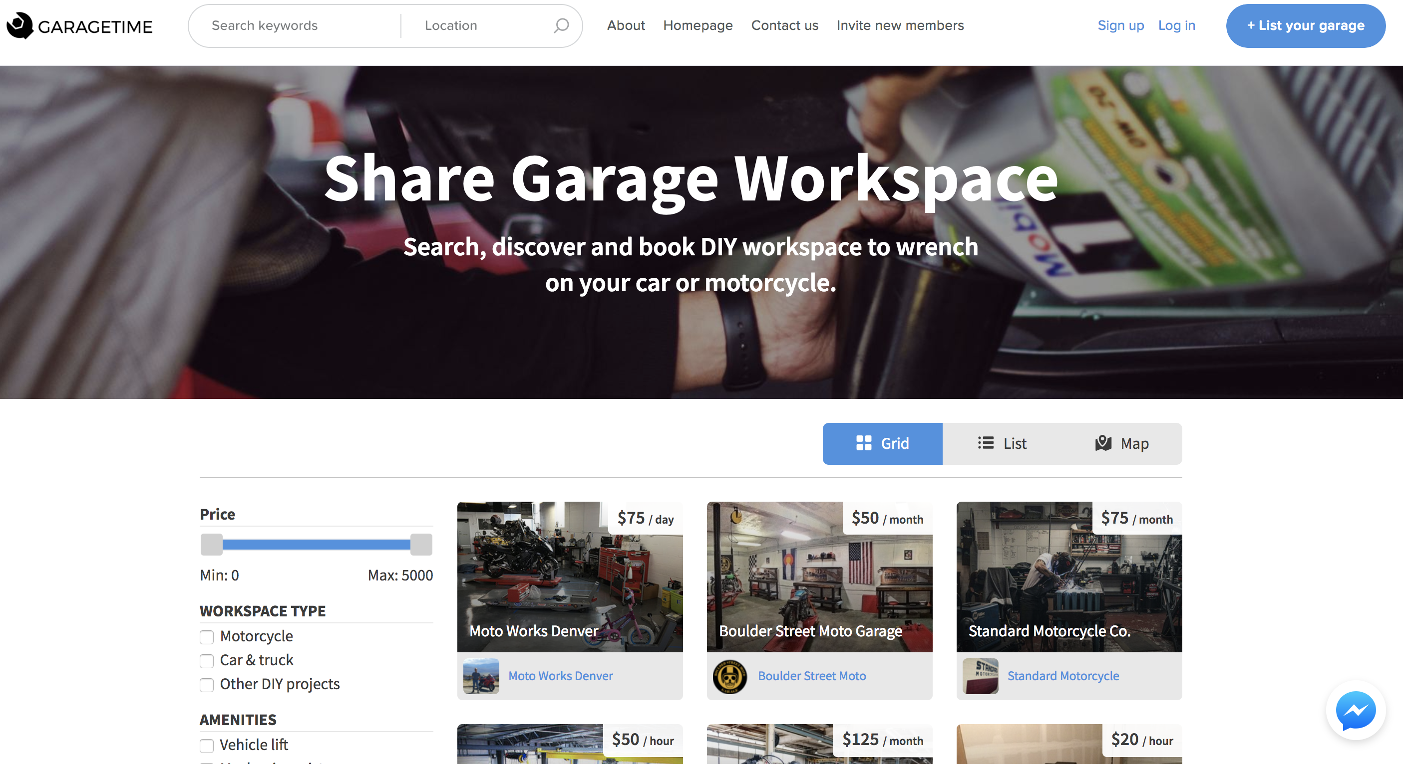This screenshot has height=764, width=1403.
Task: Click the List your garage button
Action: coord(1306,25)
